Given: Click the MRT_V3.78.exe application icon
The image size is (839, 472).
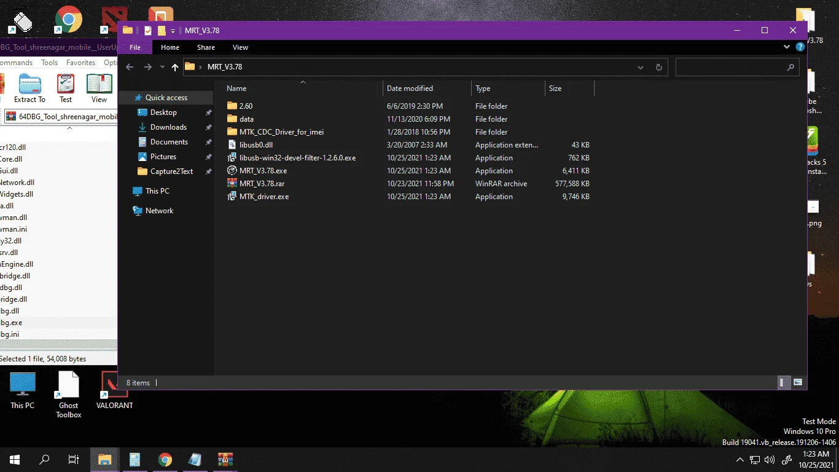Looking at the screenshot, I should point(232,170).
